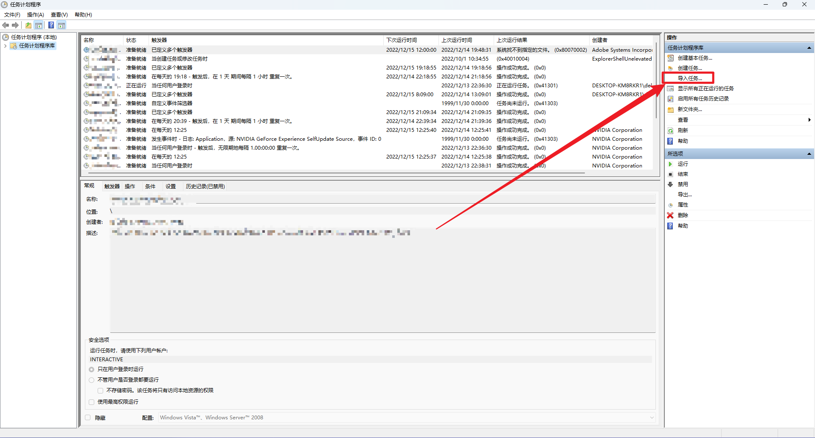Image resolution: width=815 pixels, height=438 pixels.
Task: Click the 属性 clock icon
Action: 671,205
